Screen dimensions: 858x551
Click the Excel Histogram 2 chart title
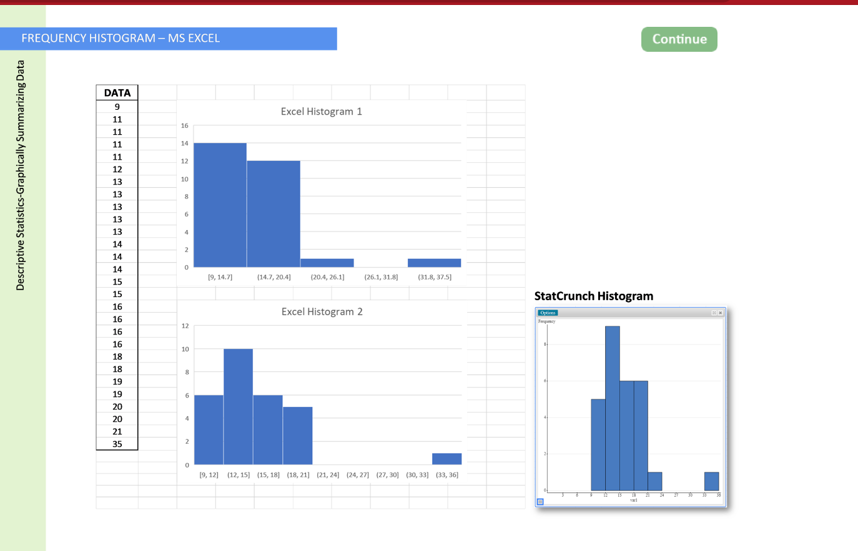coord(321,311)
